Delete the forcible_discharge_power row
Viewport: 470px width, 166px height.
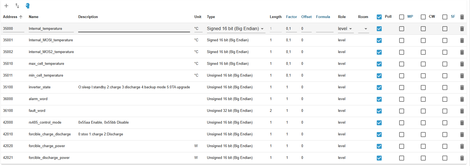[x=462, y=158]
